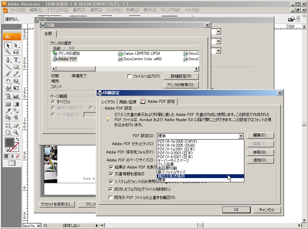Viewport: 308px width, 229px height.
Task: Choose 最小ファイルサイズ from the list
Action: pos(200,172)
